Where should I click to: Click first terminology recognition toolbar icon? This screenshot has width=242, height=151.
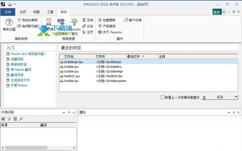[x=3, y=119]
